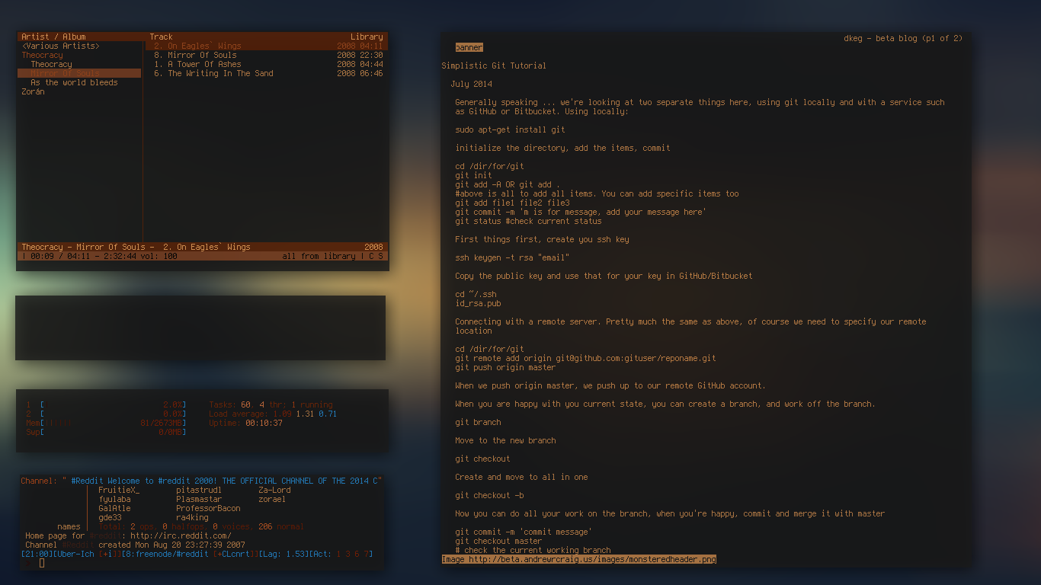This screenshot has width=1041, height=585.
Task: Click the IRC message input prompt
Action: (42, 563)
